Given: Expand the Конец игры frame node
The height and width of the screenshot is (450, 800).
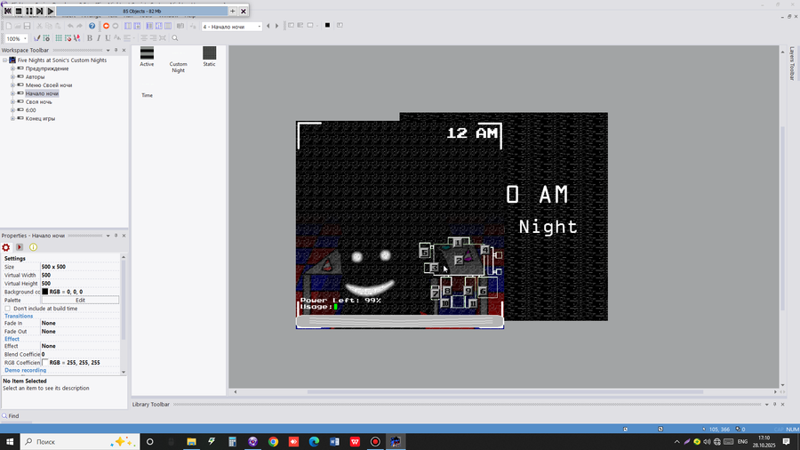Looking at the screenshot, I should tap(12, 118).
